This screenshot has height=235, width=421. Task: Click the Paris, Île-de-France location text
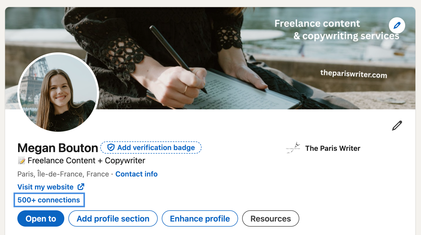tap(63, 174)
